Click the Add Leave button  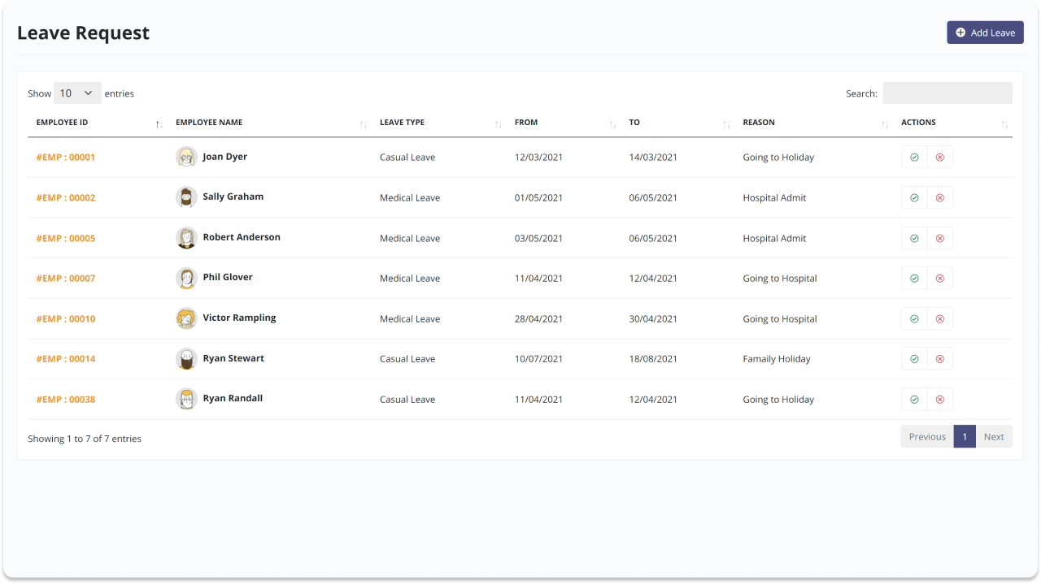pyautogui.click(x=985, y=32)
